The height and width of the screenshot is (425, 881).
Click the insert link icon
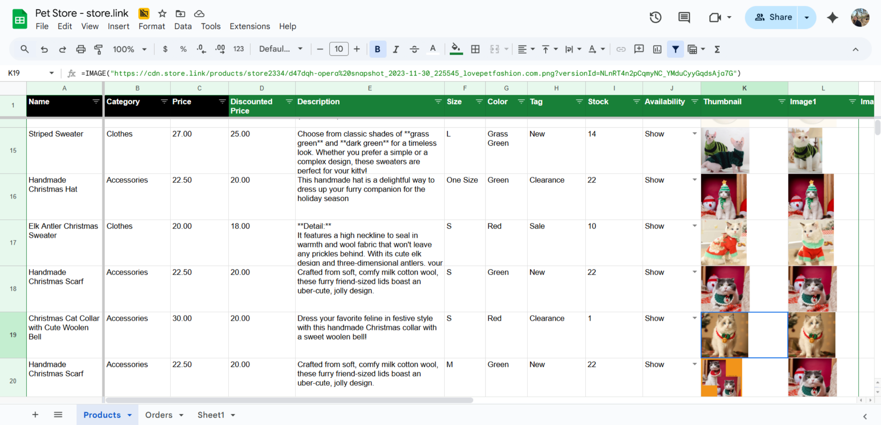pyautogui.click(x=621, y=49)
